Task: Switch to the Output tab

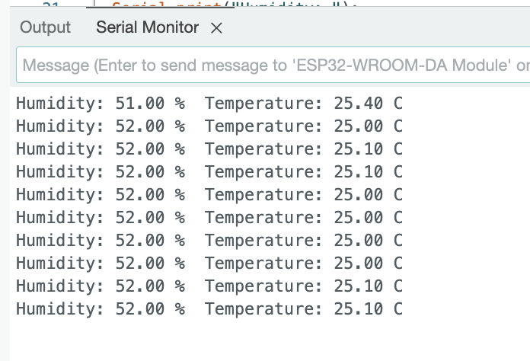Action: (x=45, y=27)
